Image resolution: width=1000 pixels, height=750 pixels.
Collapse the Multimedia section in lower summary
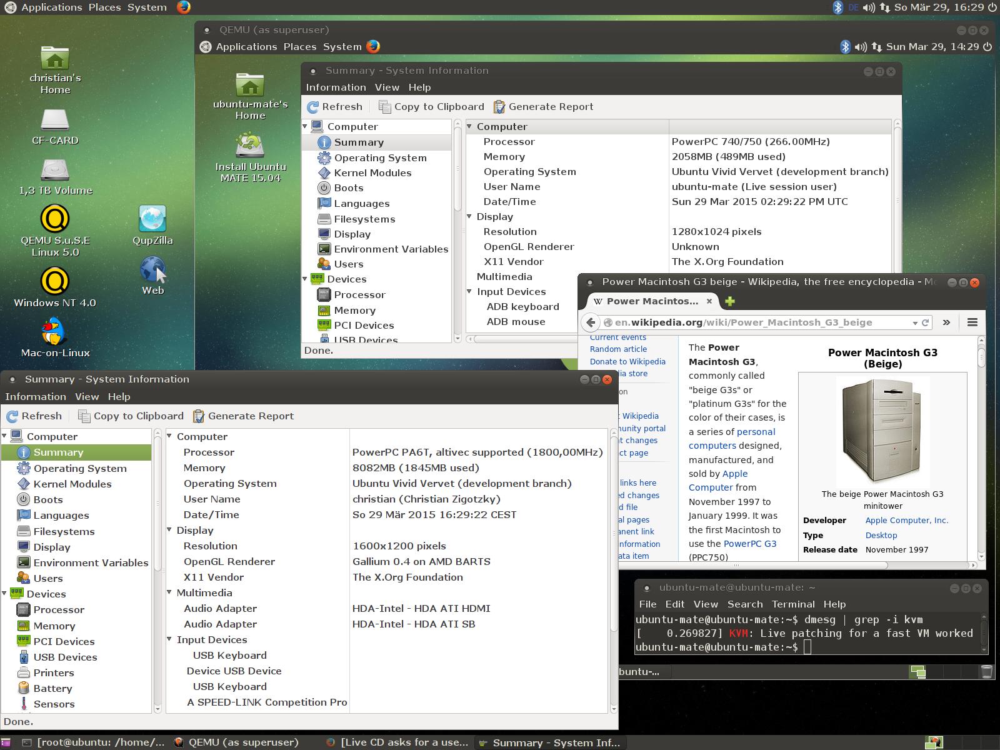click(x=170, y=592)
